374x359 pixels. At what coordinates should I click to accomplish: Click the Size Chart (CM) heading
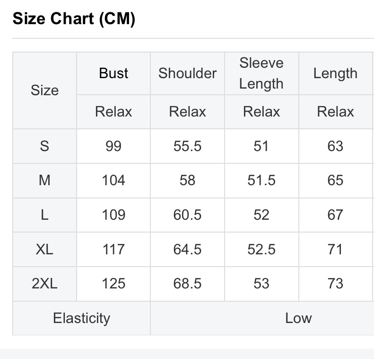[74, 18]
